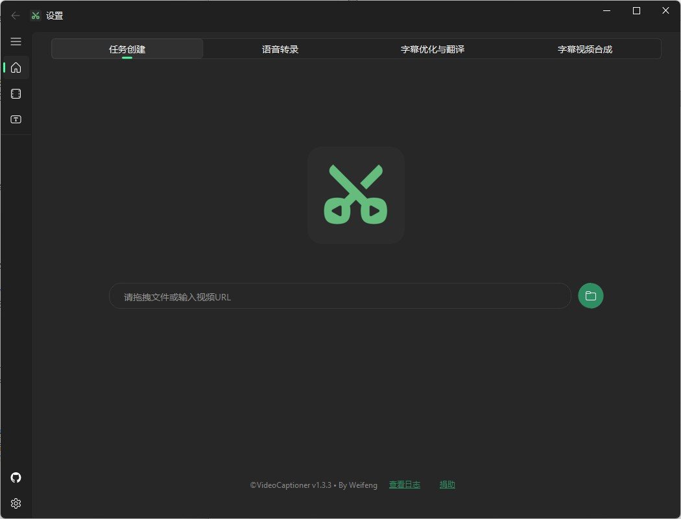Open the settings gear in sidebar
The width and height of the screenshot is (681, 519).
pos(16,503)
